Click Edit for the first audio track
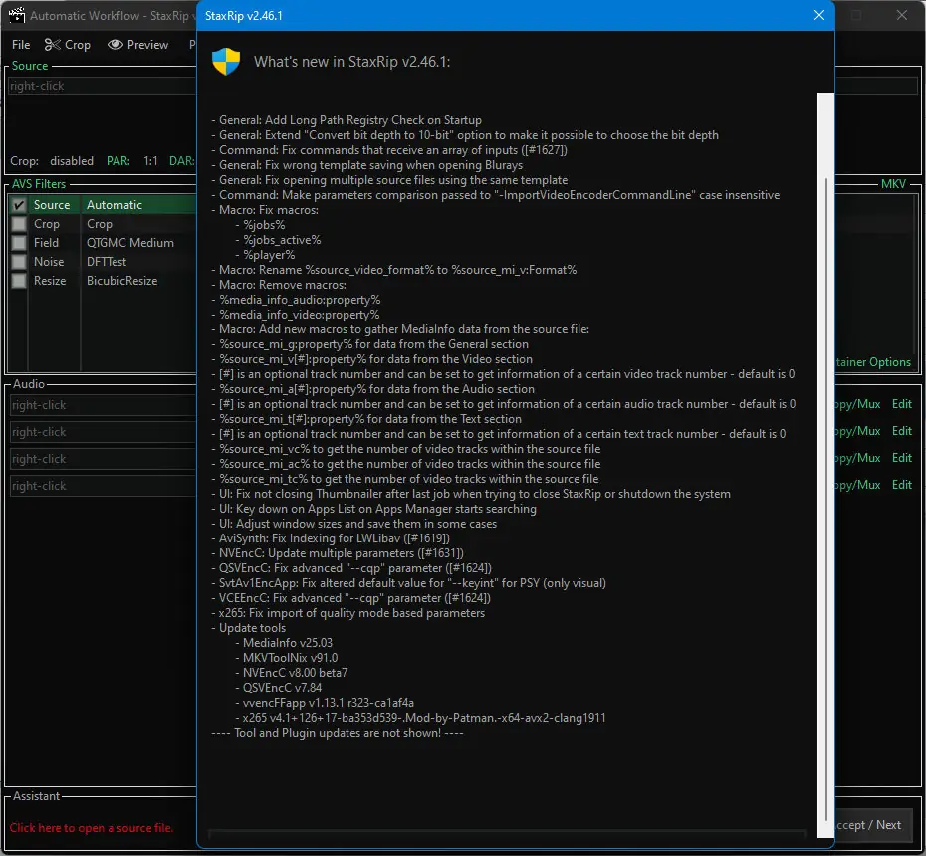Image resolution: width=926 pixels, height=856 pixels. coord(901,404)
